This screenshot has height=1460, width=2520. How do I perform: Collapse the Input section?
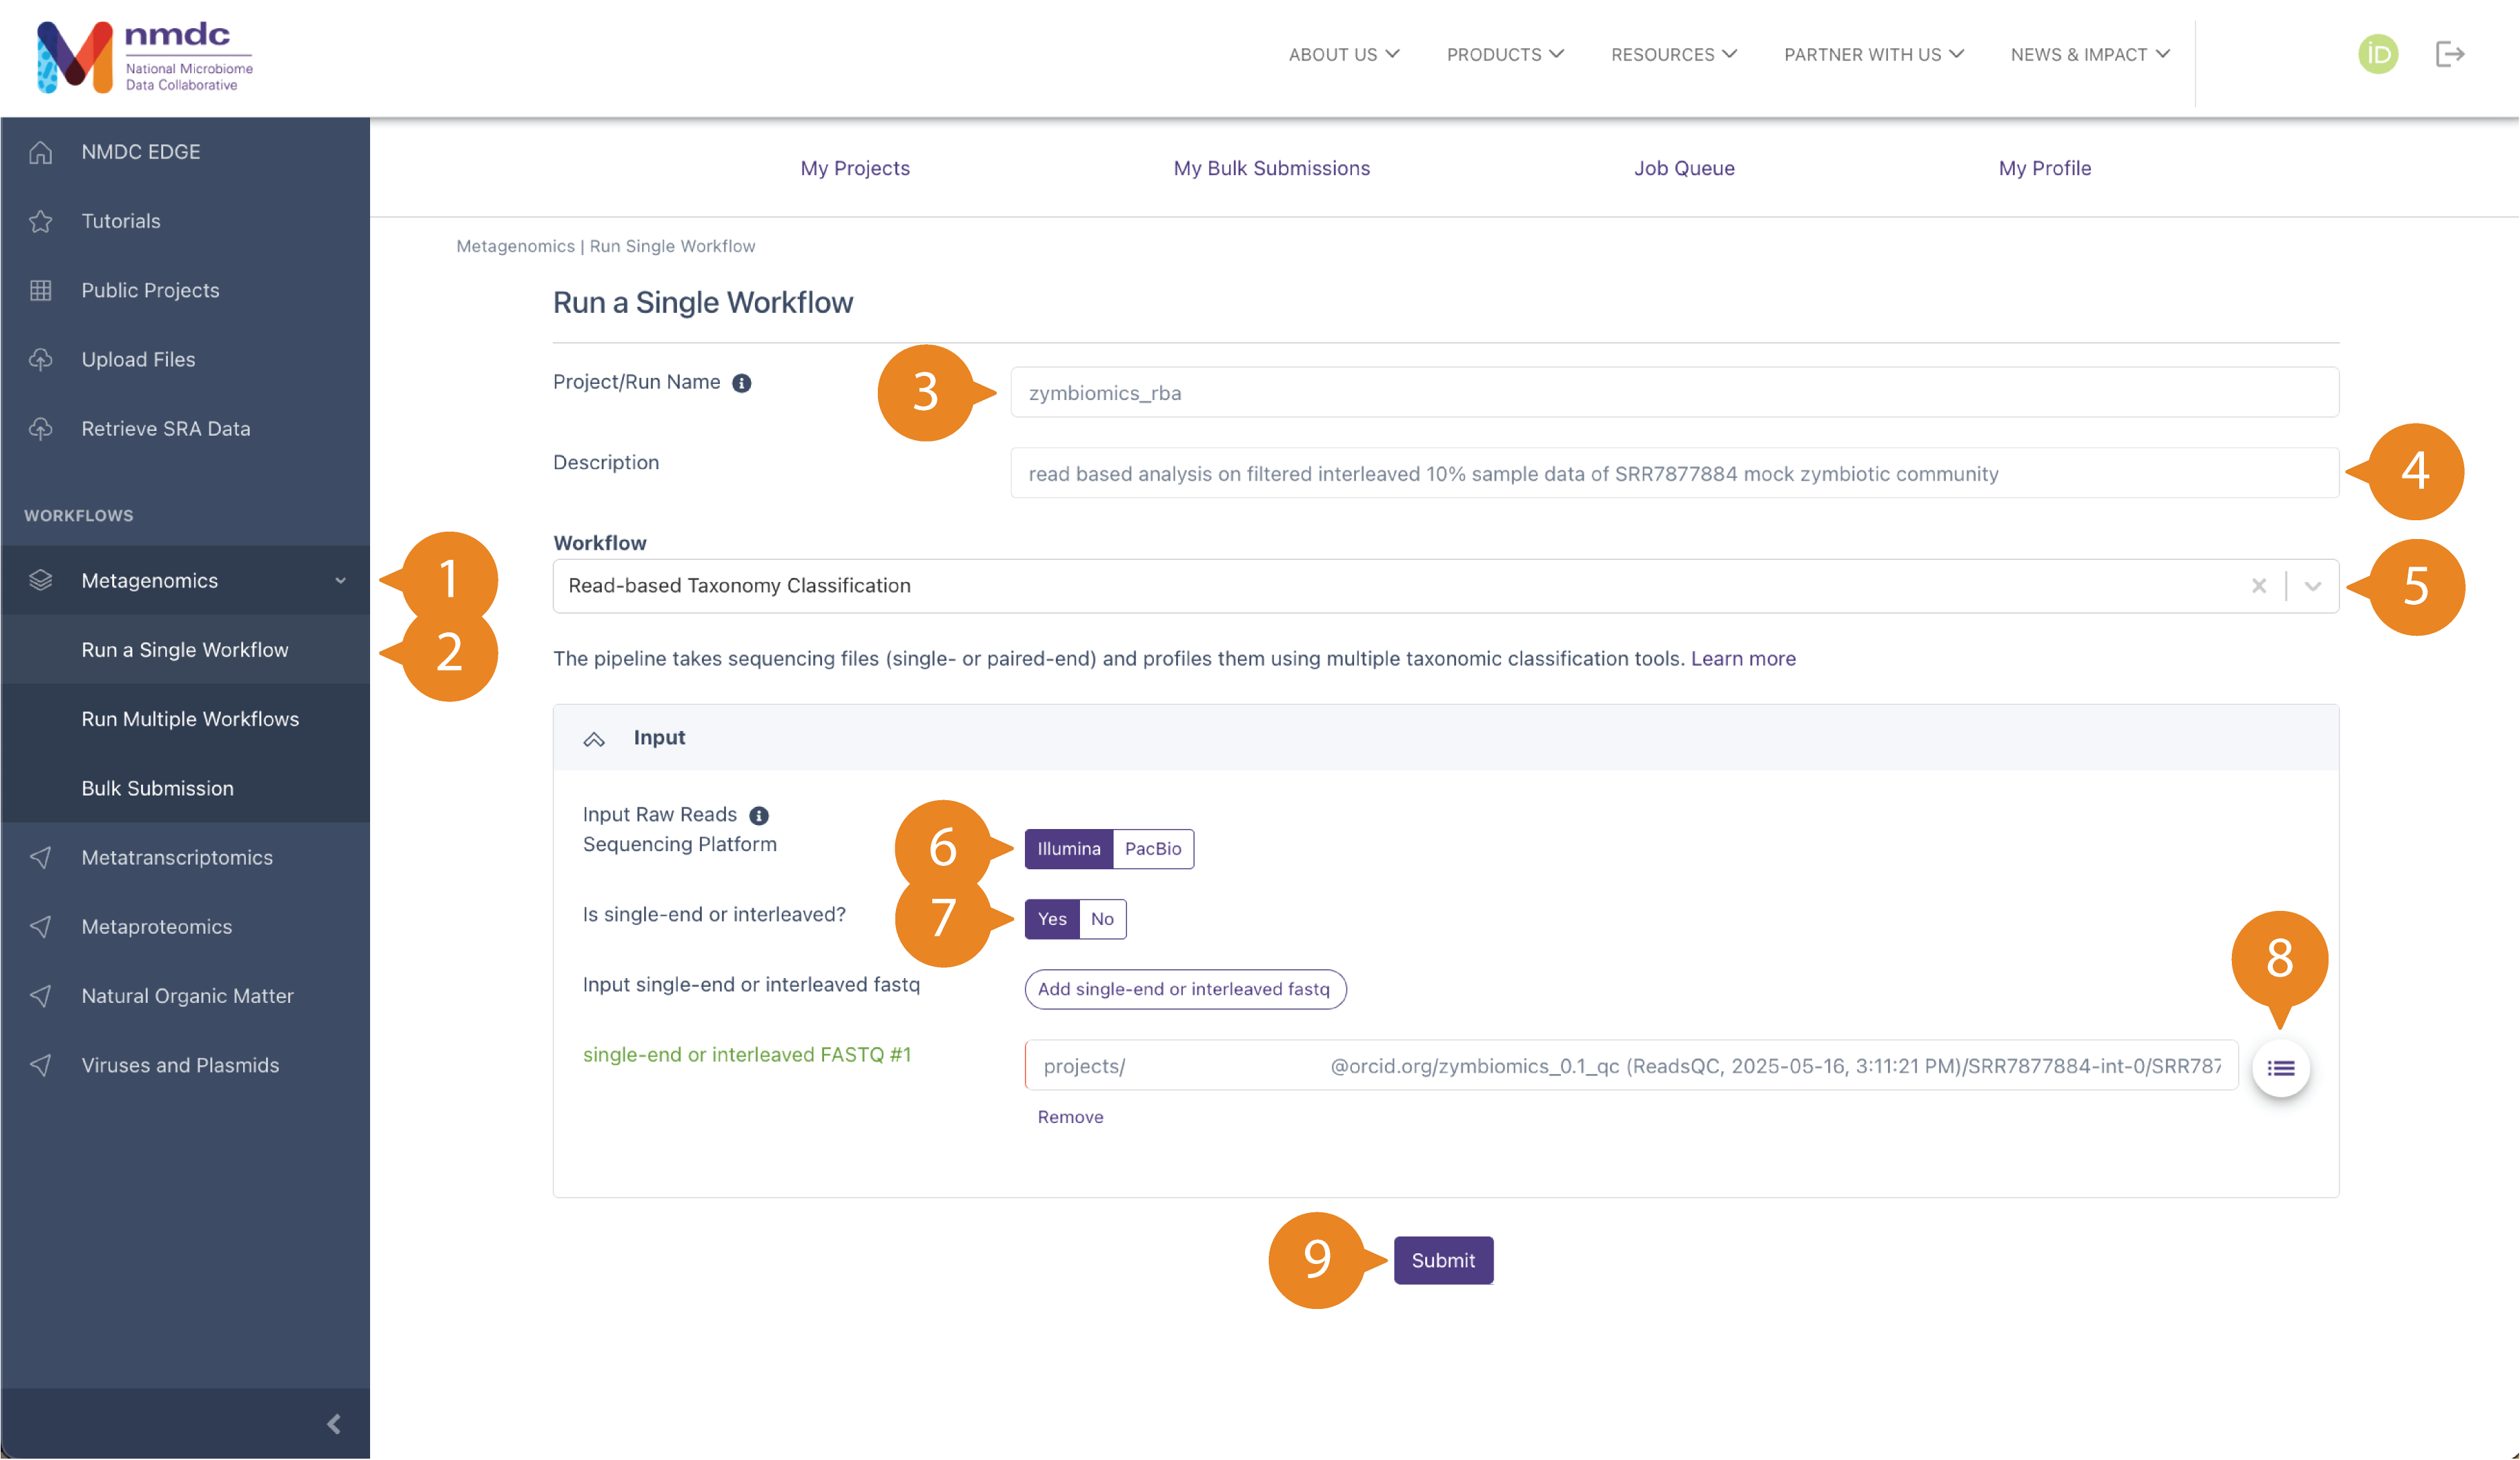(594, 740)
